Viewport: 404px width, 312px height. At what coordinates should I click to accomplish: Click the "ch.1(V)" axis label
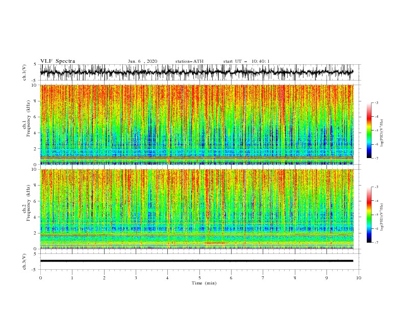[24, 72]
